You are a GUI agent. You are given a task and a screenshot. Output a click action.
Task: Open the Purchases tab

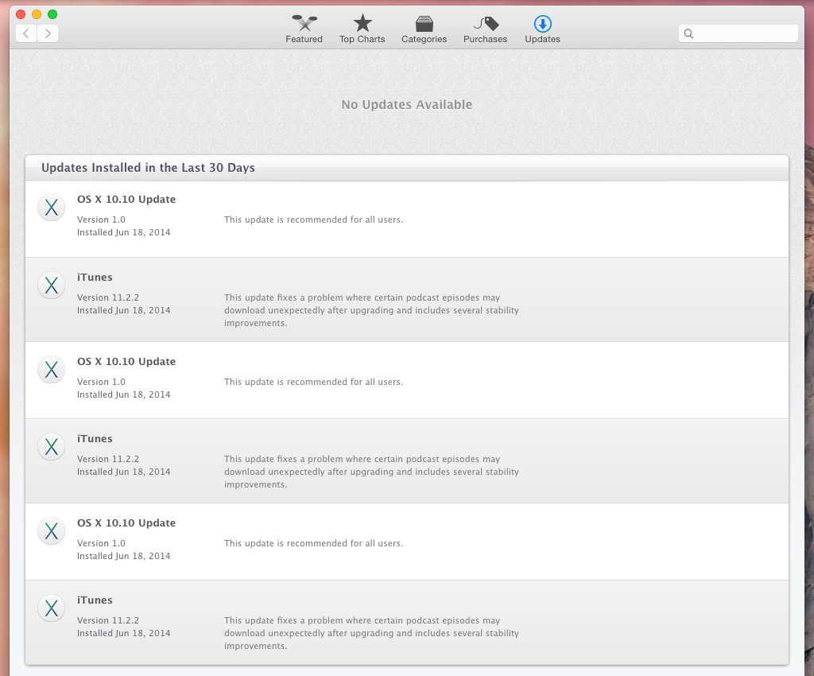pos(485,29)
